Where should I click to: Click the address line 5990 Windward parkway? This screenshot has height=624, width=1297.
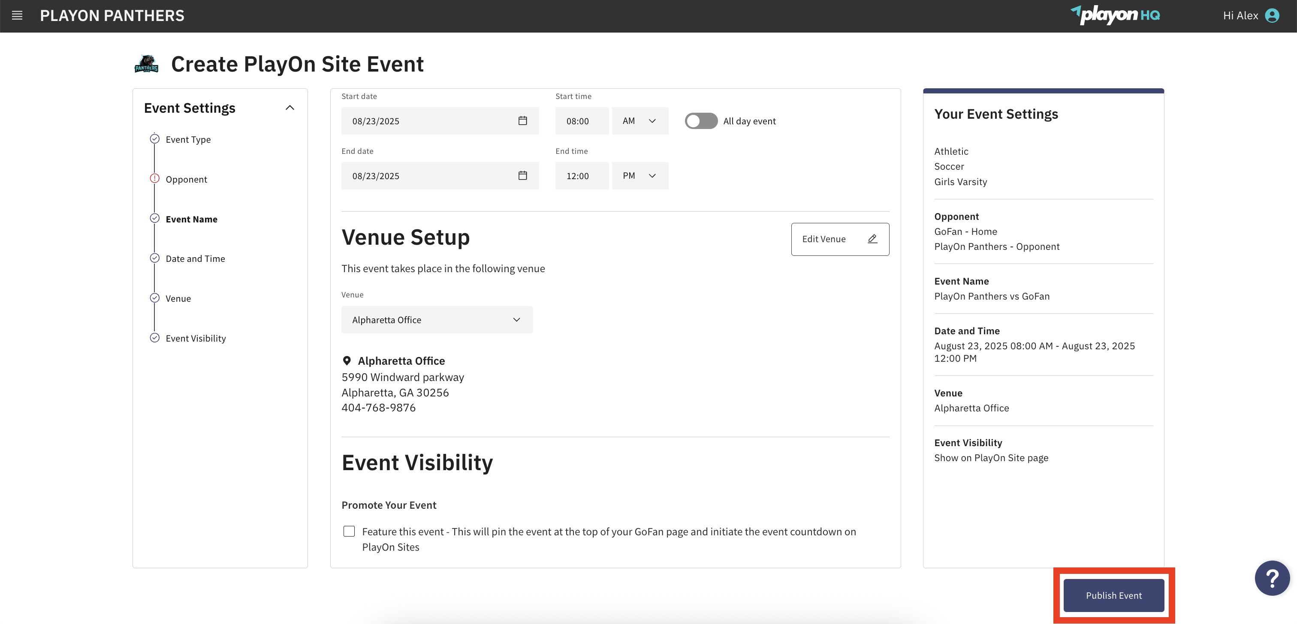[403, 377]
